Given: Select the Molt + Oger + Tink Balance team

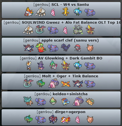Looking at the screenshot, I should (61, 82).
